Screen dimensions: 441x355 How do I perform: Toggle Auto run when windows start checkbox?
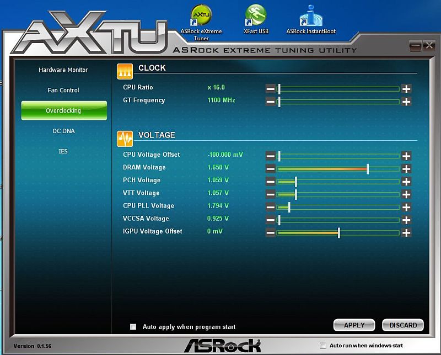point(323,346)
